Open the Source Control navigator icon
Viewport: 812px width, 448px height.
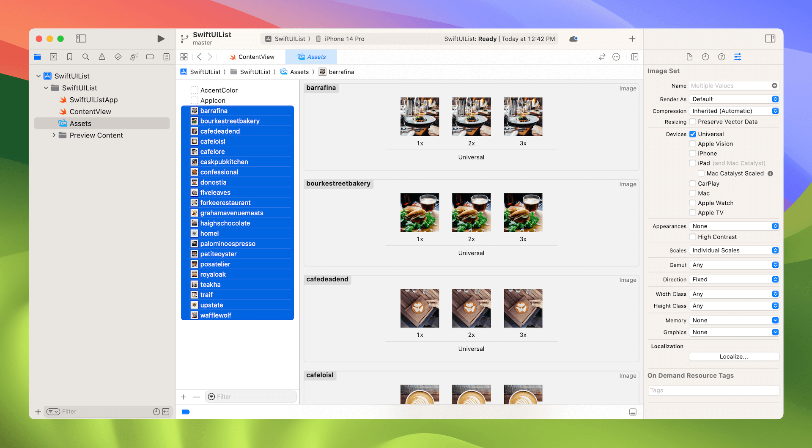(54, 57)
